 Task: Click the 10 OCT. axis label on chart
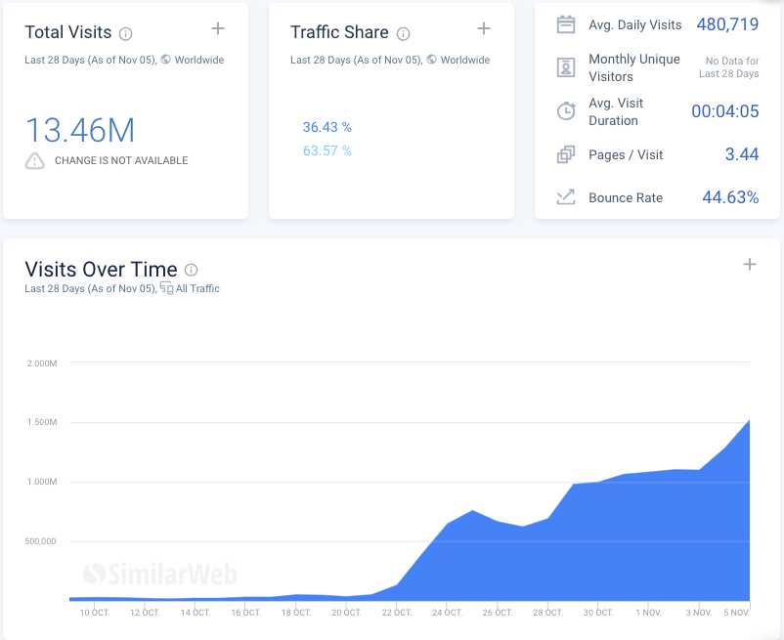coord(95,613)
